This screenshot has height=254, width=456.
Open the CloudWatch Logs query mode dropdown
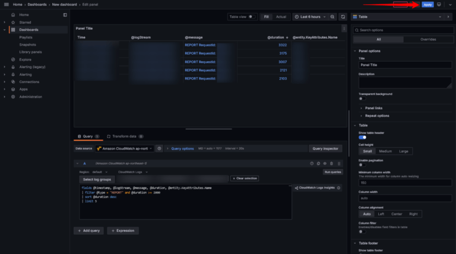(132, 172)
